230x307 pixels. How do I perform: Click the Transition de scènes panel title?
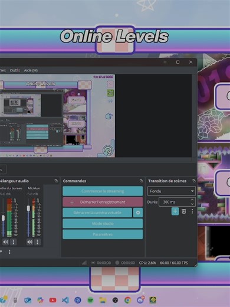[167, 181]
